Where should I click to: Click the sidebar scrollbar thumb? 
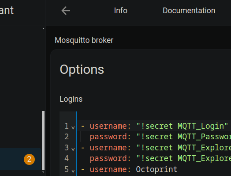[43, 141]
